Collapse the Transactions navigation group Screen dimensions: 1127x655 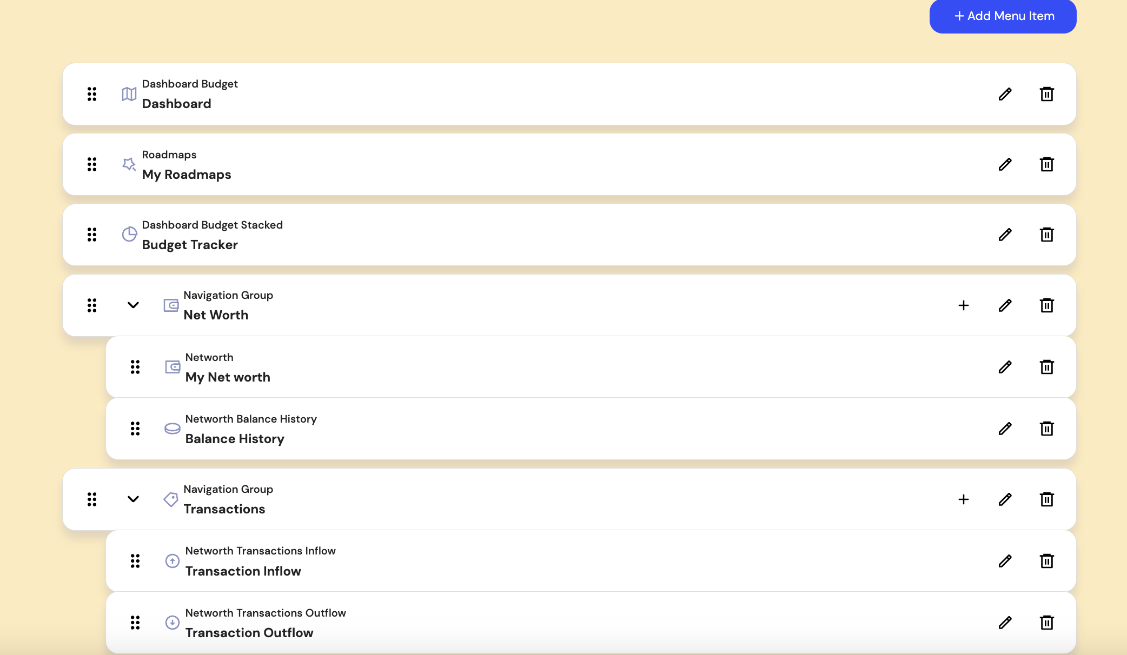coord(132,499)
